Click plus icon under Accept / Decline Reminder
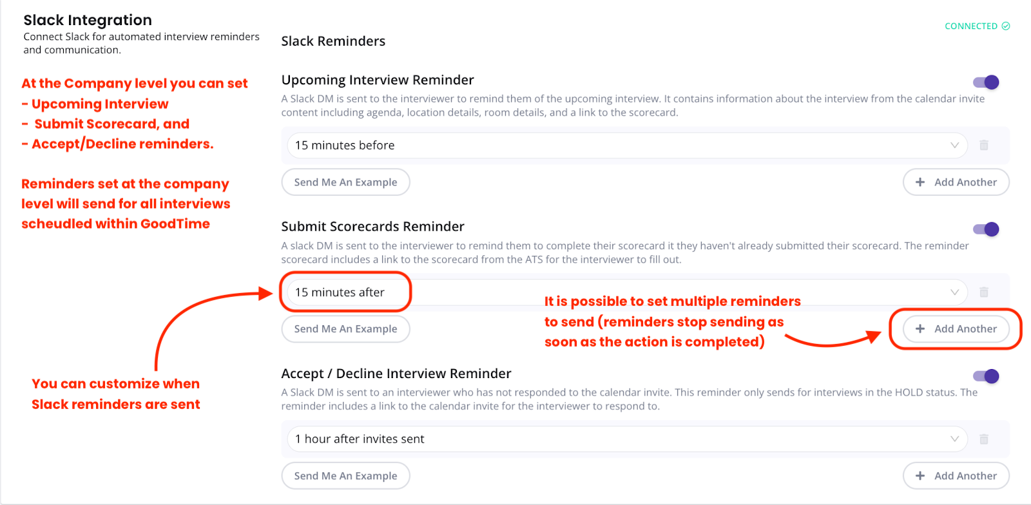The height and width of the screenshot is (505, 1031). (920, 476)
